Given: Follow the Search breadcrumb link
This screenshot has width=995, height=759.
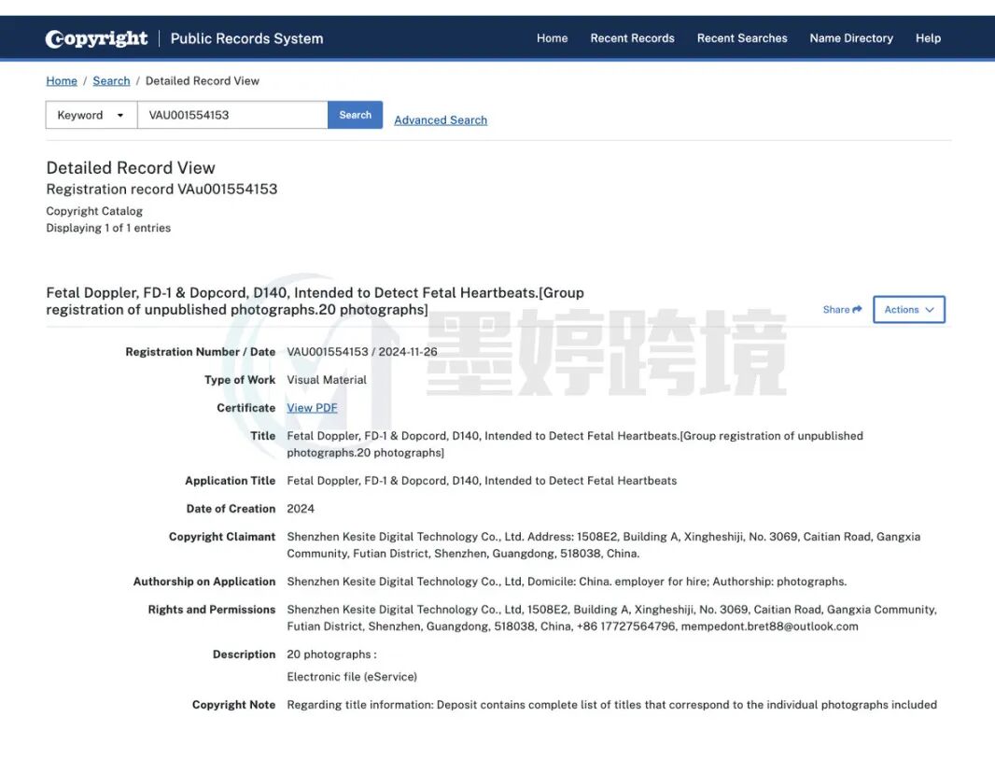Looking at the screenshot, I should (111, 80).
